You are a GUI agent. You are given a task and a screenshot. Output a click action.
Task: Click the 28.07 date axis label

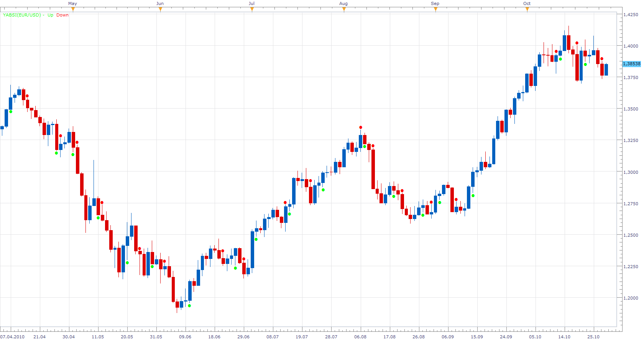[331, 337]
